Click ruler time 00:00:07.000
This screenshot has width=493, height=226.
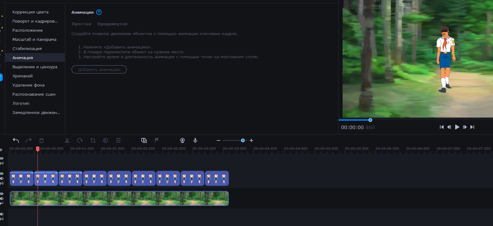click(448, 149)
